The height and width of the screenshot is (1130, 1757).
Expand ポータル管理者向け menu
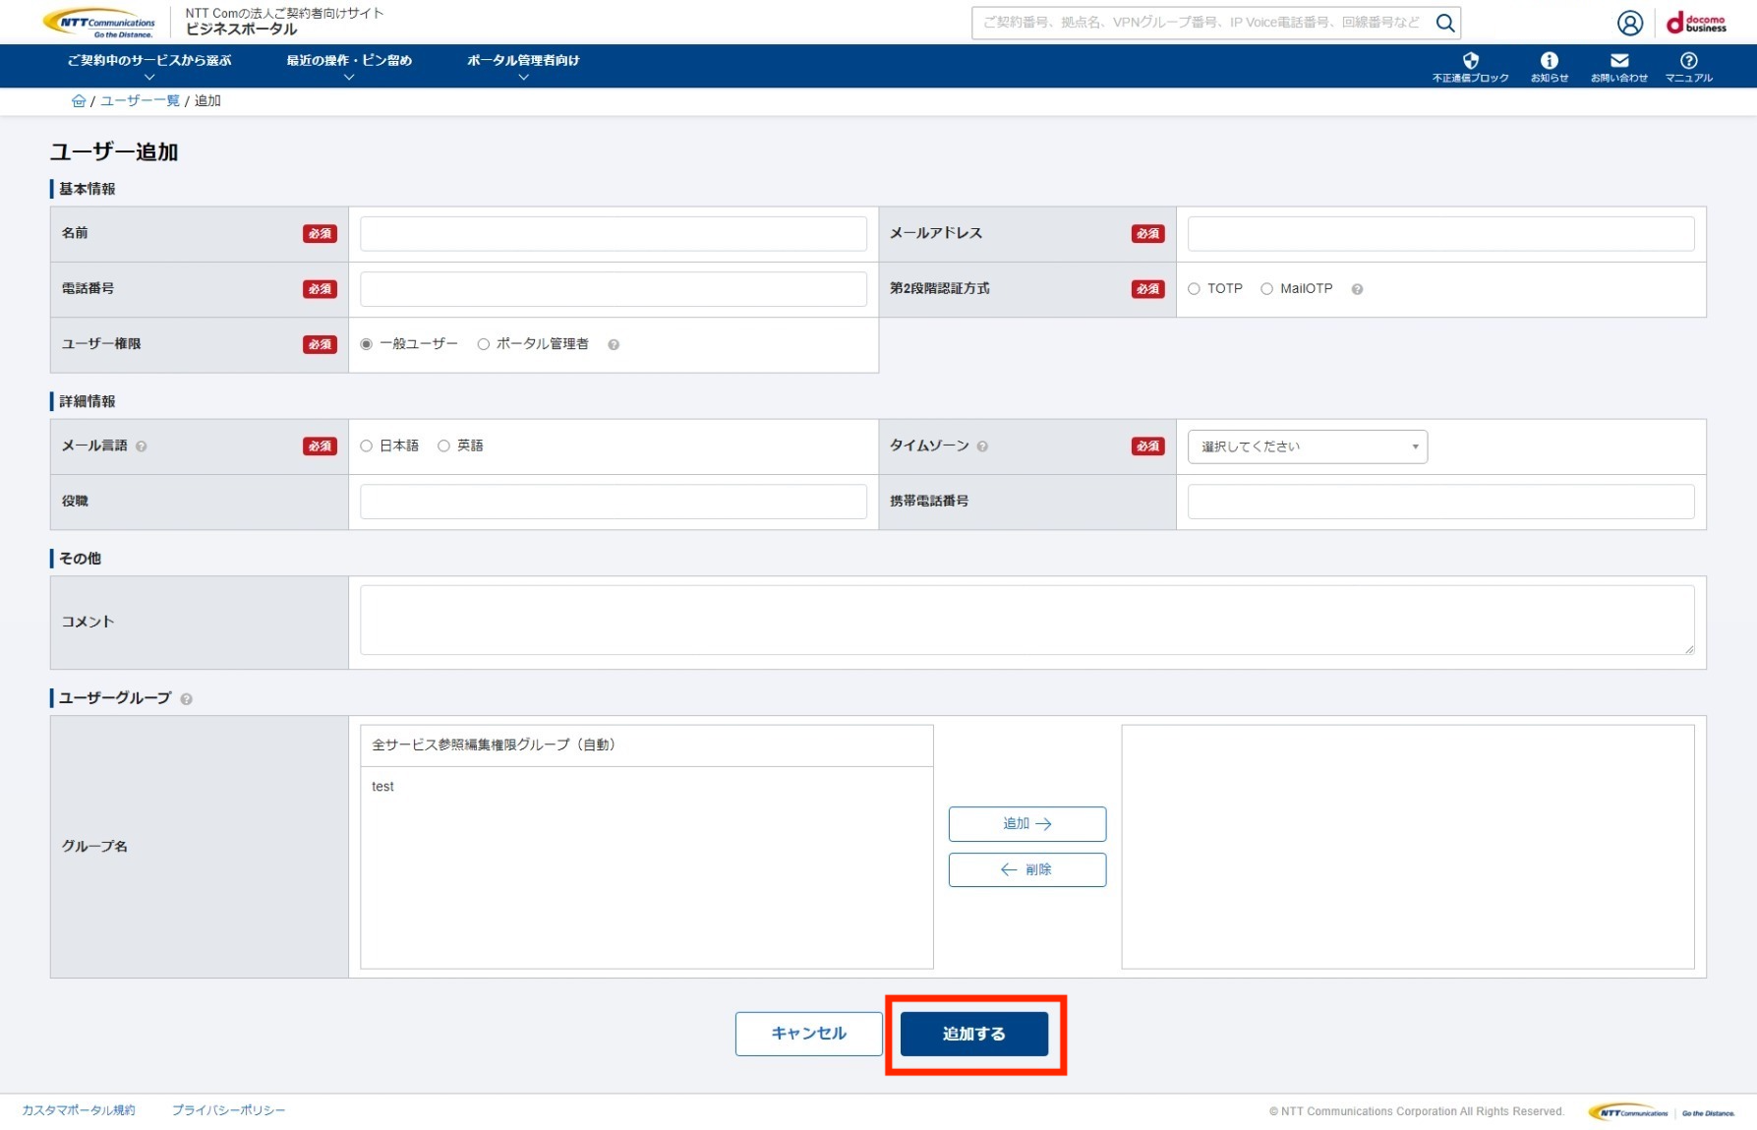[523, 66]
